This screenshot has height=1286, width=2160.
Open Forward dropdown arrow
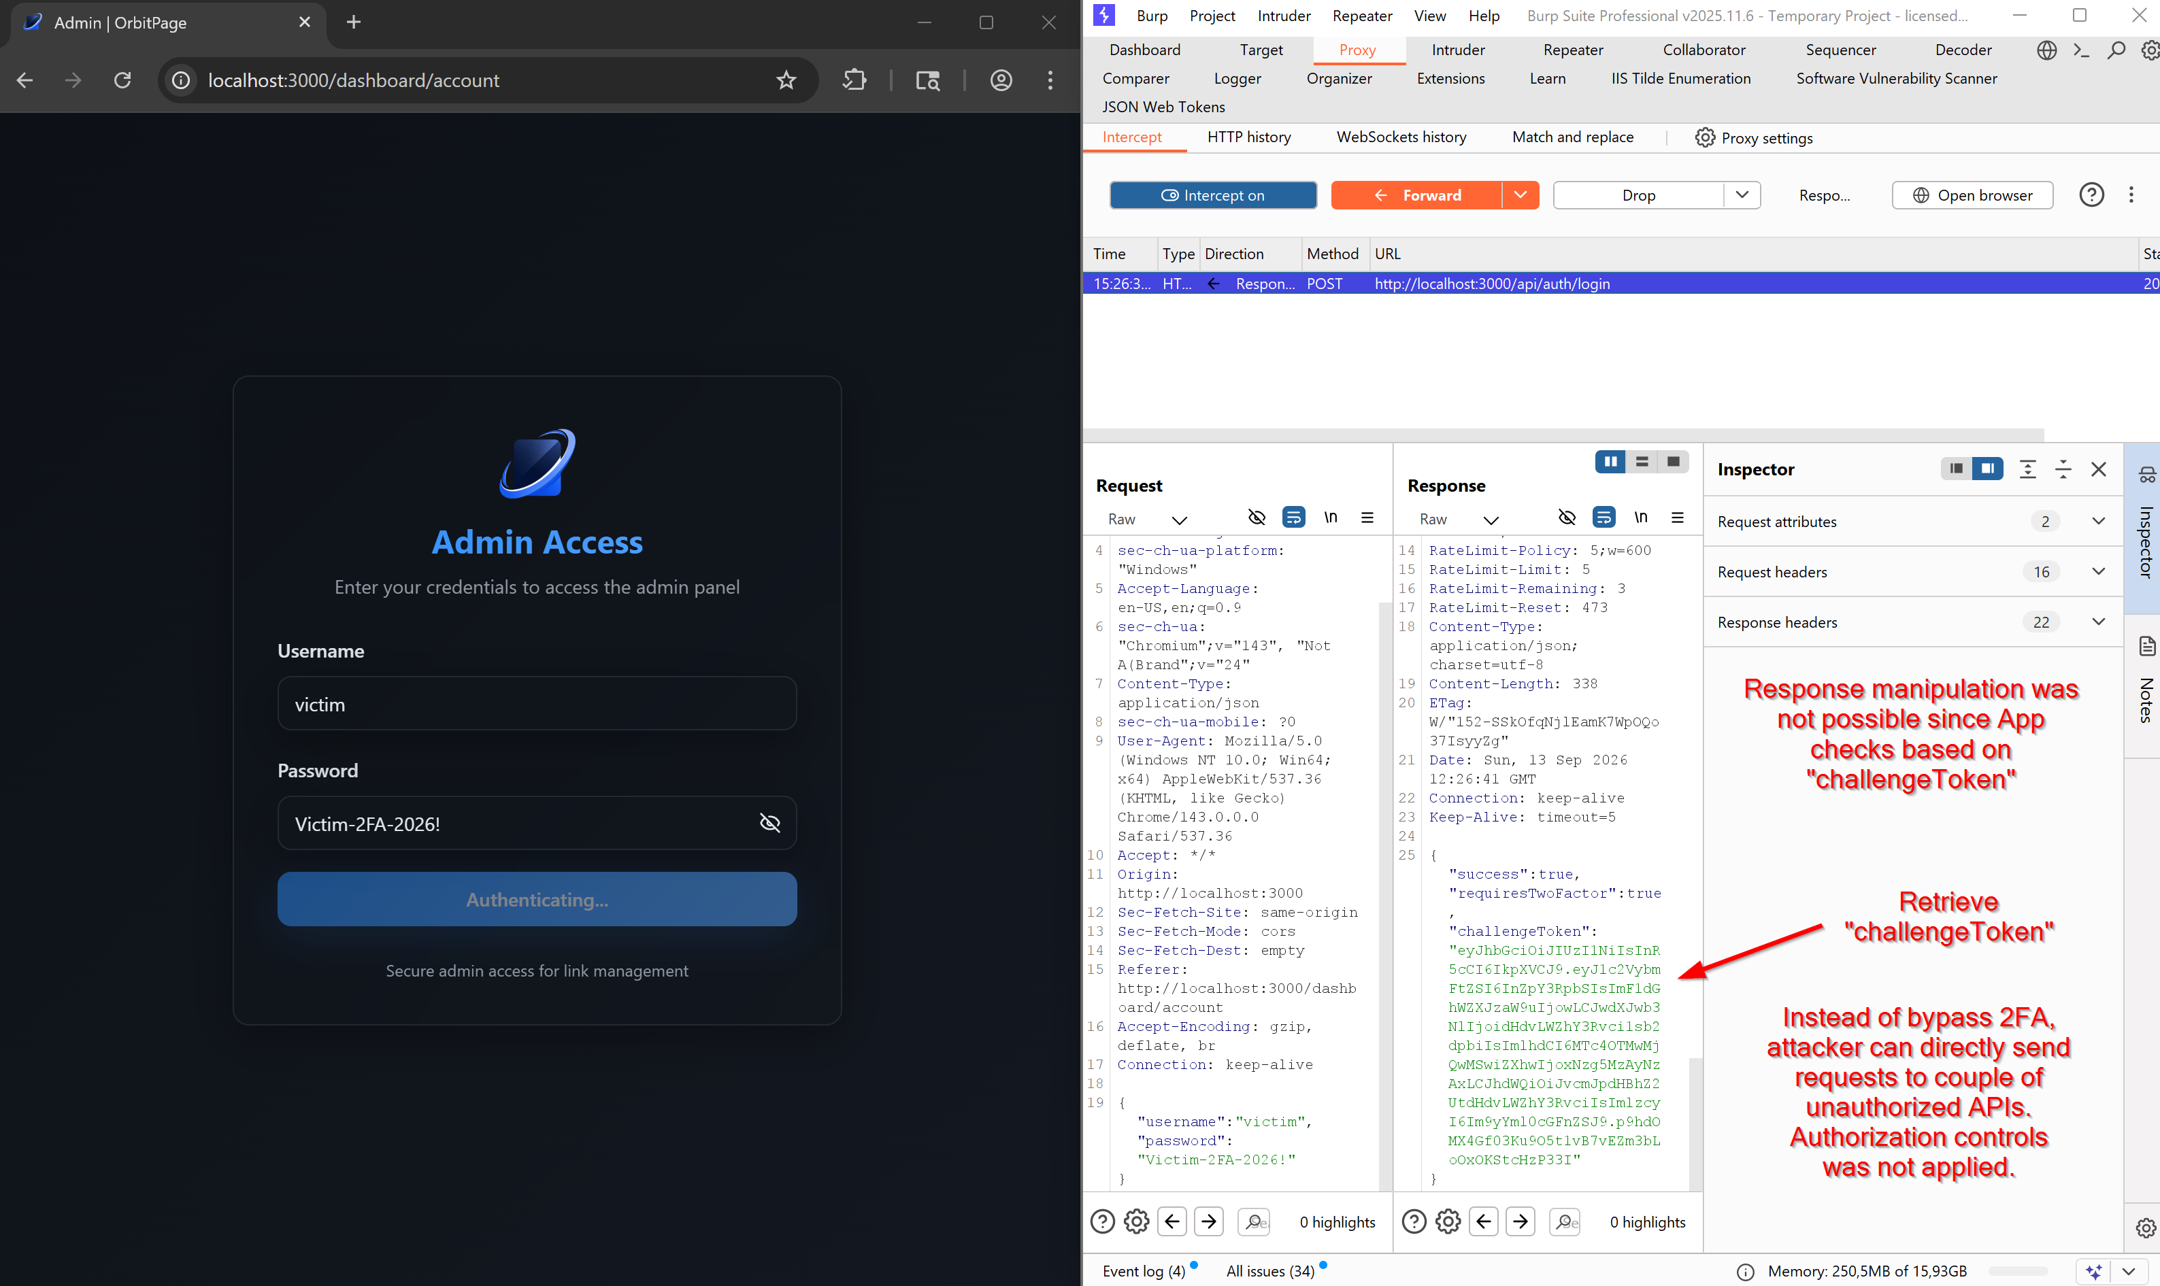[x=1521, y=195]
